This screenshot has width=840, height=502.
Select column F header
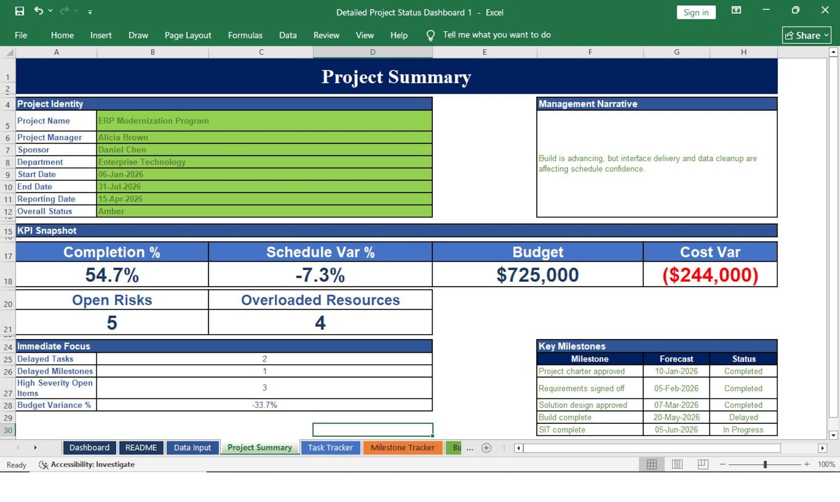pos(590,52)
